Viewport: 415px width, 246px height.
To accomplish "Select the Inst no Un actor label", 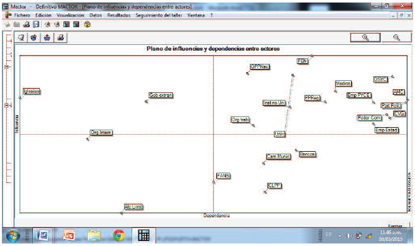I will (274, 102).
